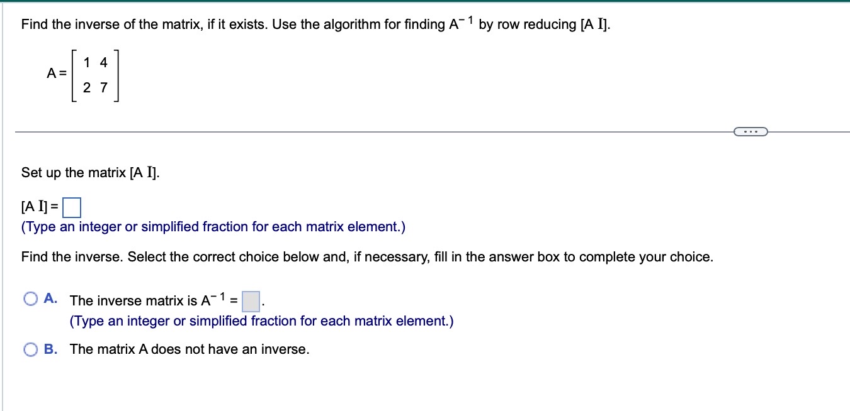Activate the ellipsis control on the separator line
Screen dimensions: 850x411
click(x=751, y=131)
